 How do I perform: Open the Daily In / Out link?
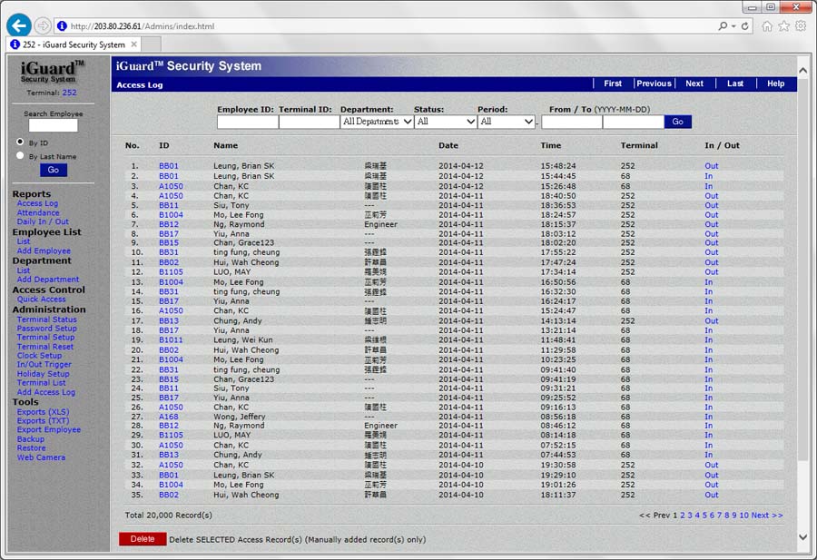point(43,221)
